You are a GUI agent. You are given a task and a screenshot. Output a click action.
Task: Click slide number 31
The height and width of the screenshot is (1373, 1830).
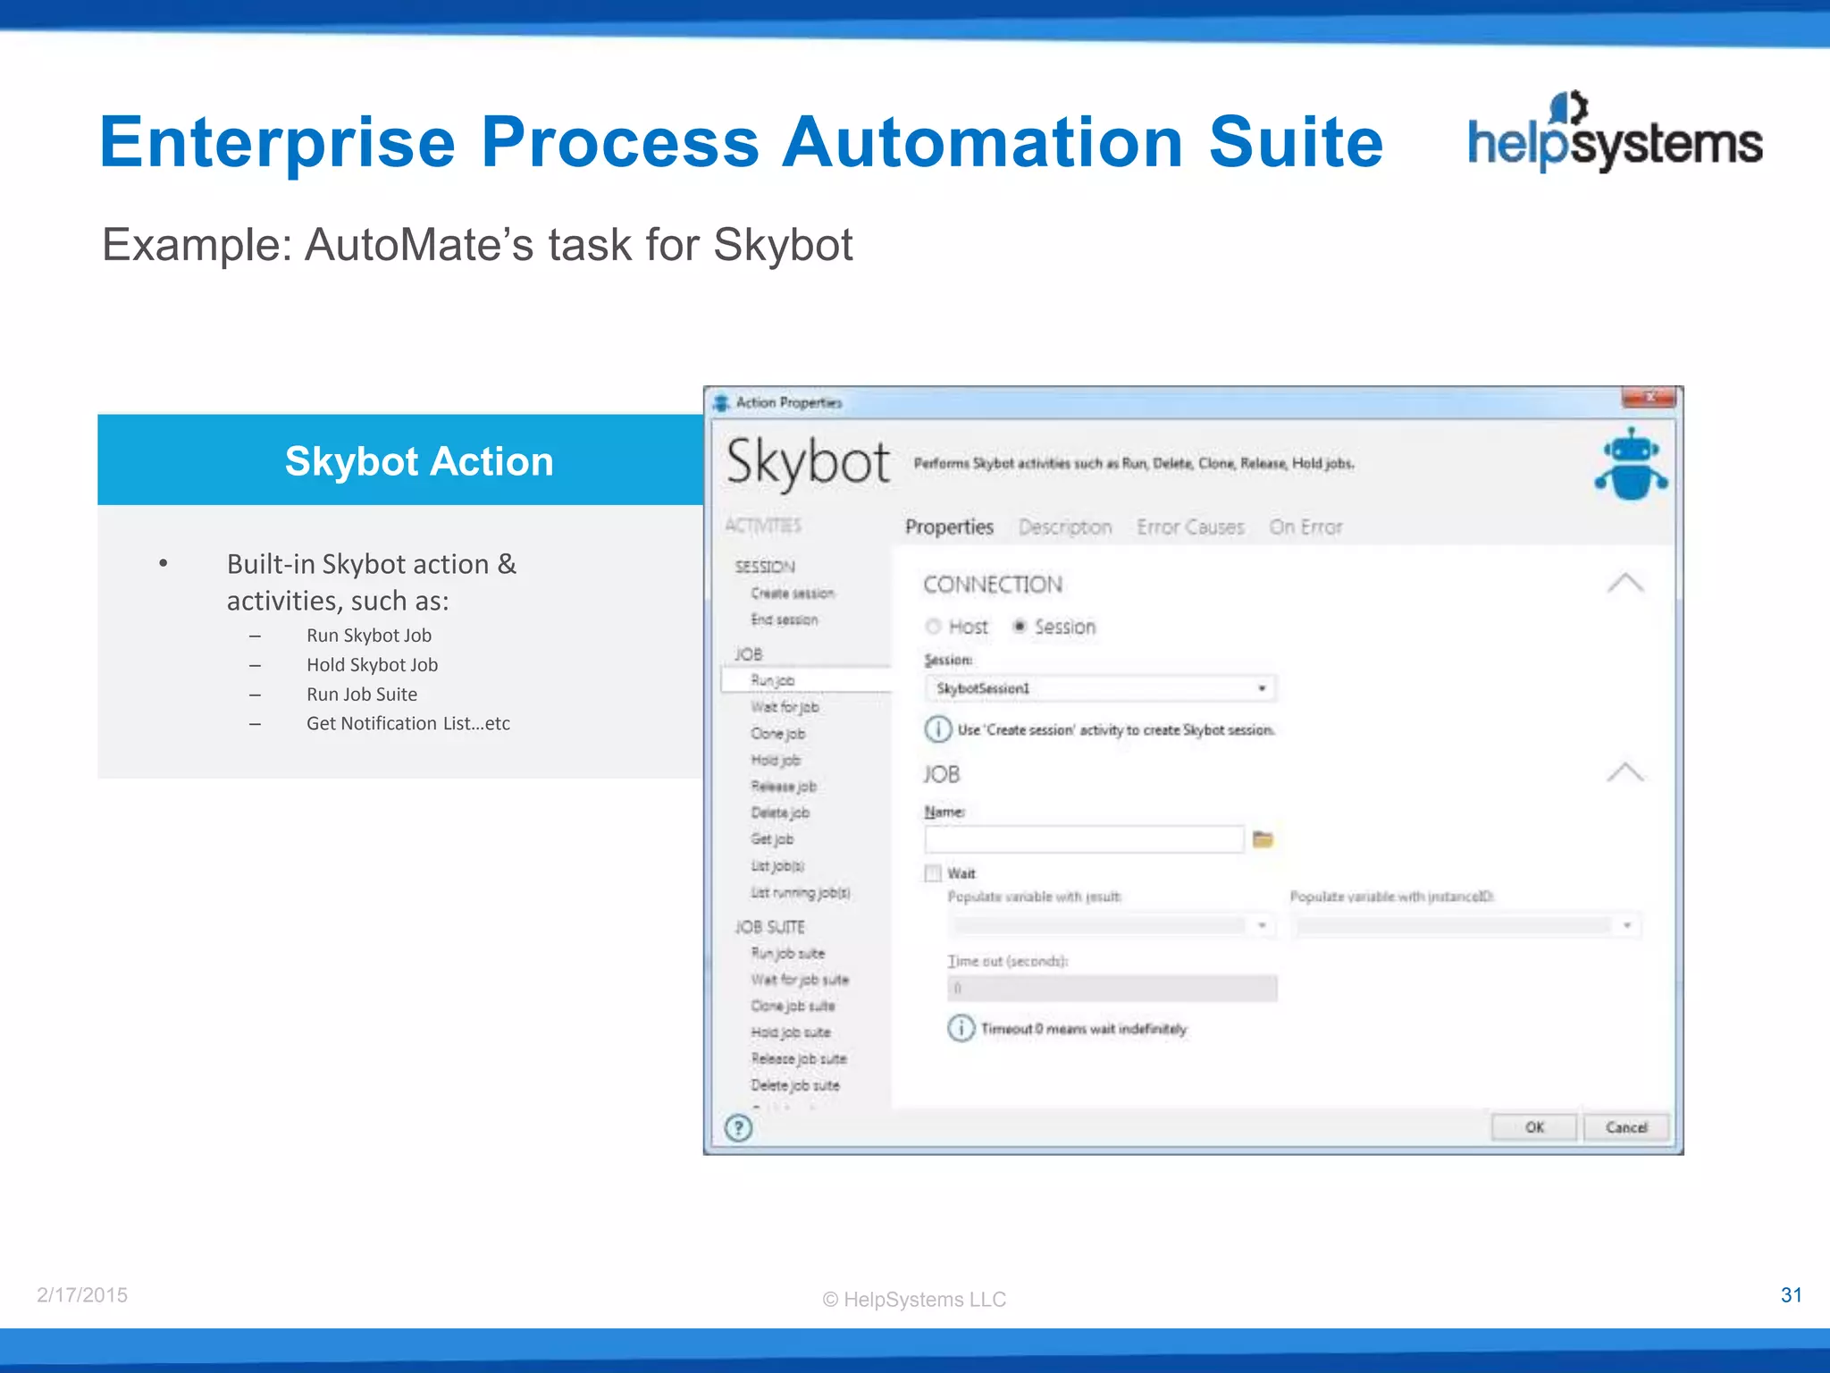(1791, 1295)
